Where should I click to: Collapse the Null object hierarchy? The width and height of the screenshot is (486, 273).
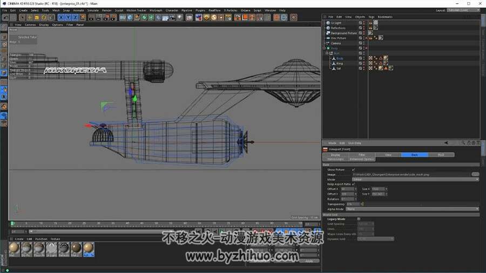pos(327,53)
